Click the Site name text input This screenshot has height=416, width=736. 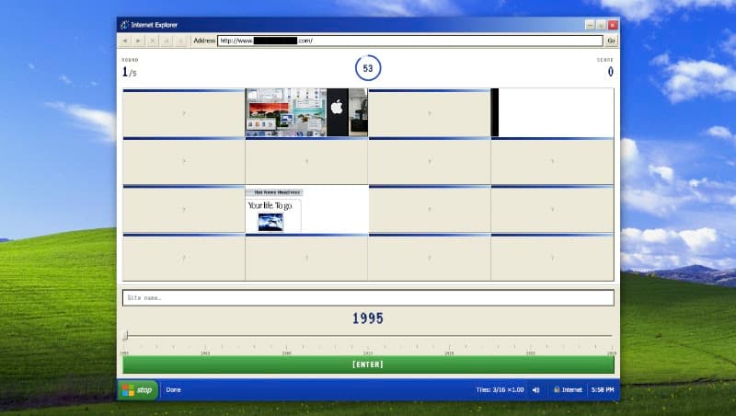tap(368, 297)
